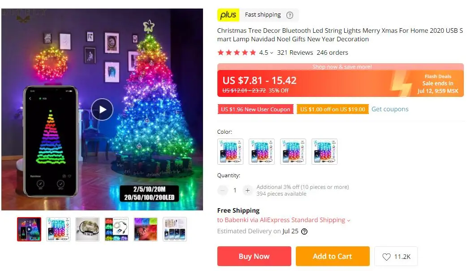Click the Plus badge icon

pyautogui.click(x=228, y=15)
